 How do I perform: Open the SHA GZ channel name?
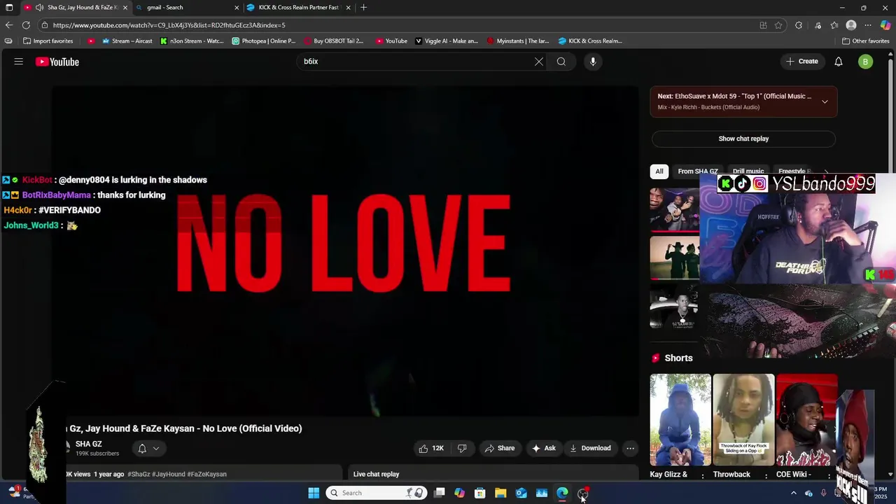click(89, 444)
